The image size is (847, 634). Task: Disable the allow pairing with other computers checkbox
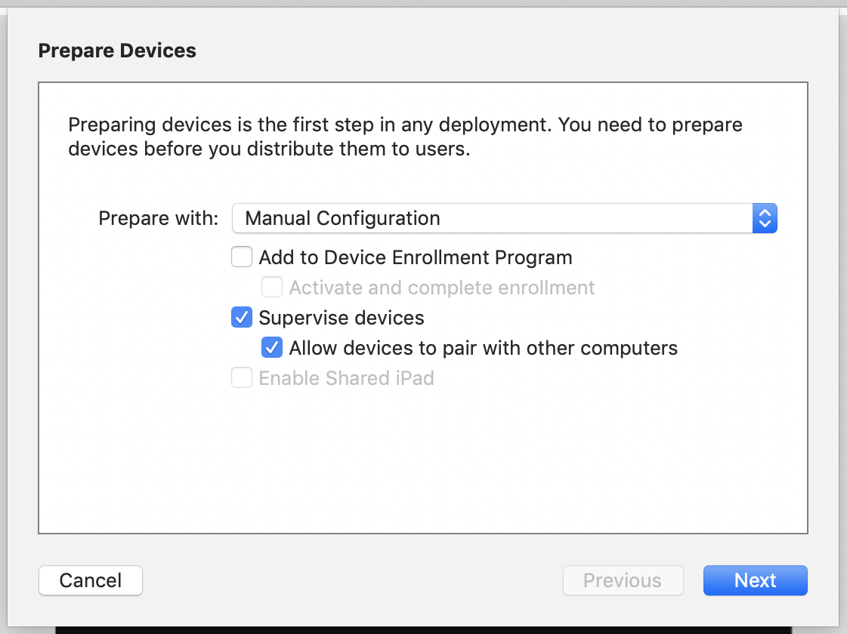(272, 348)
